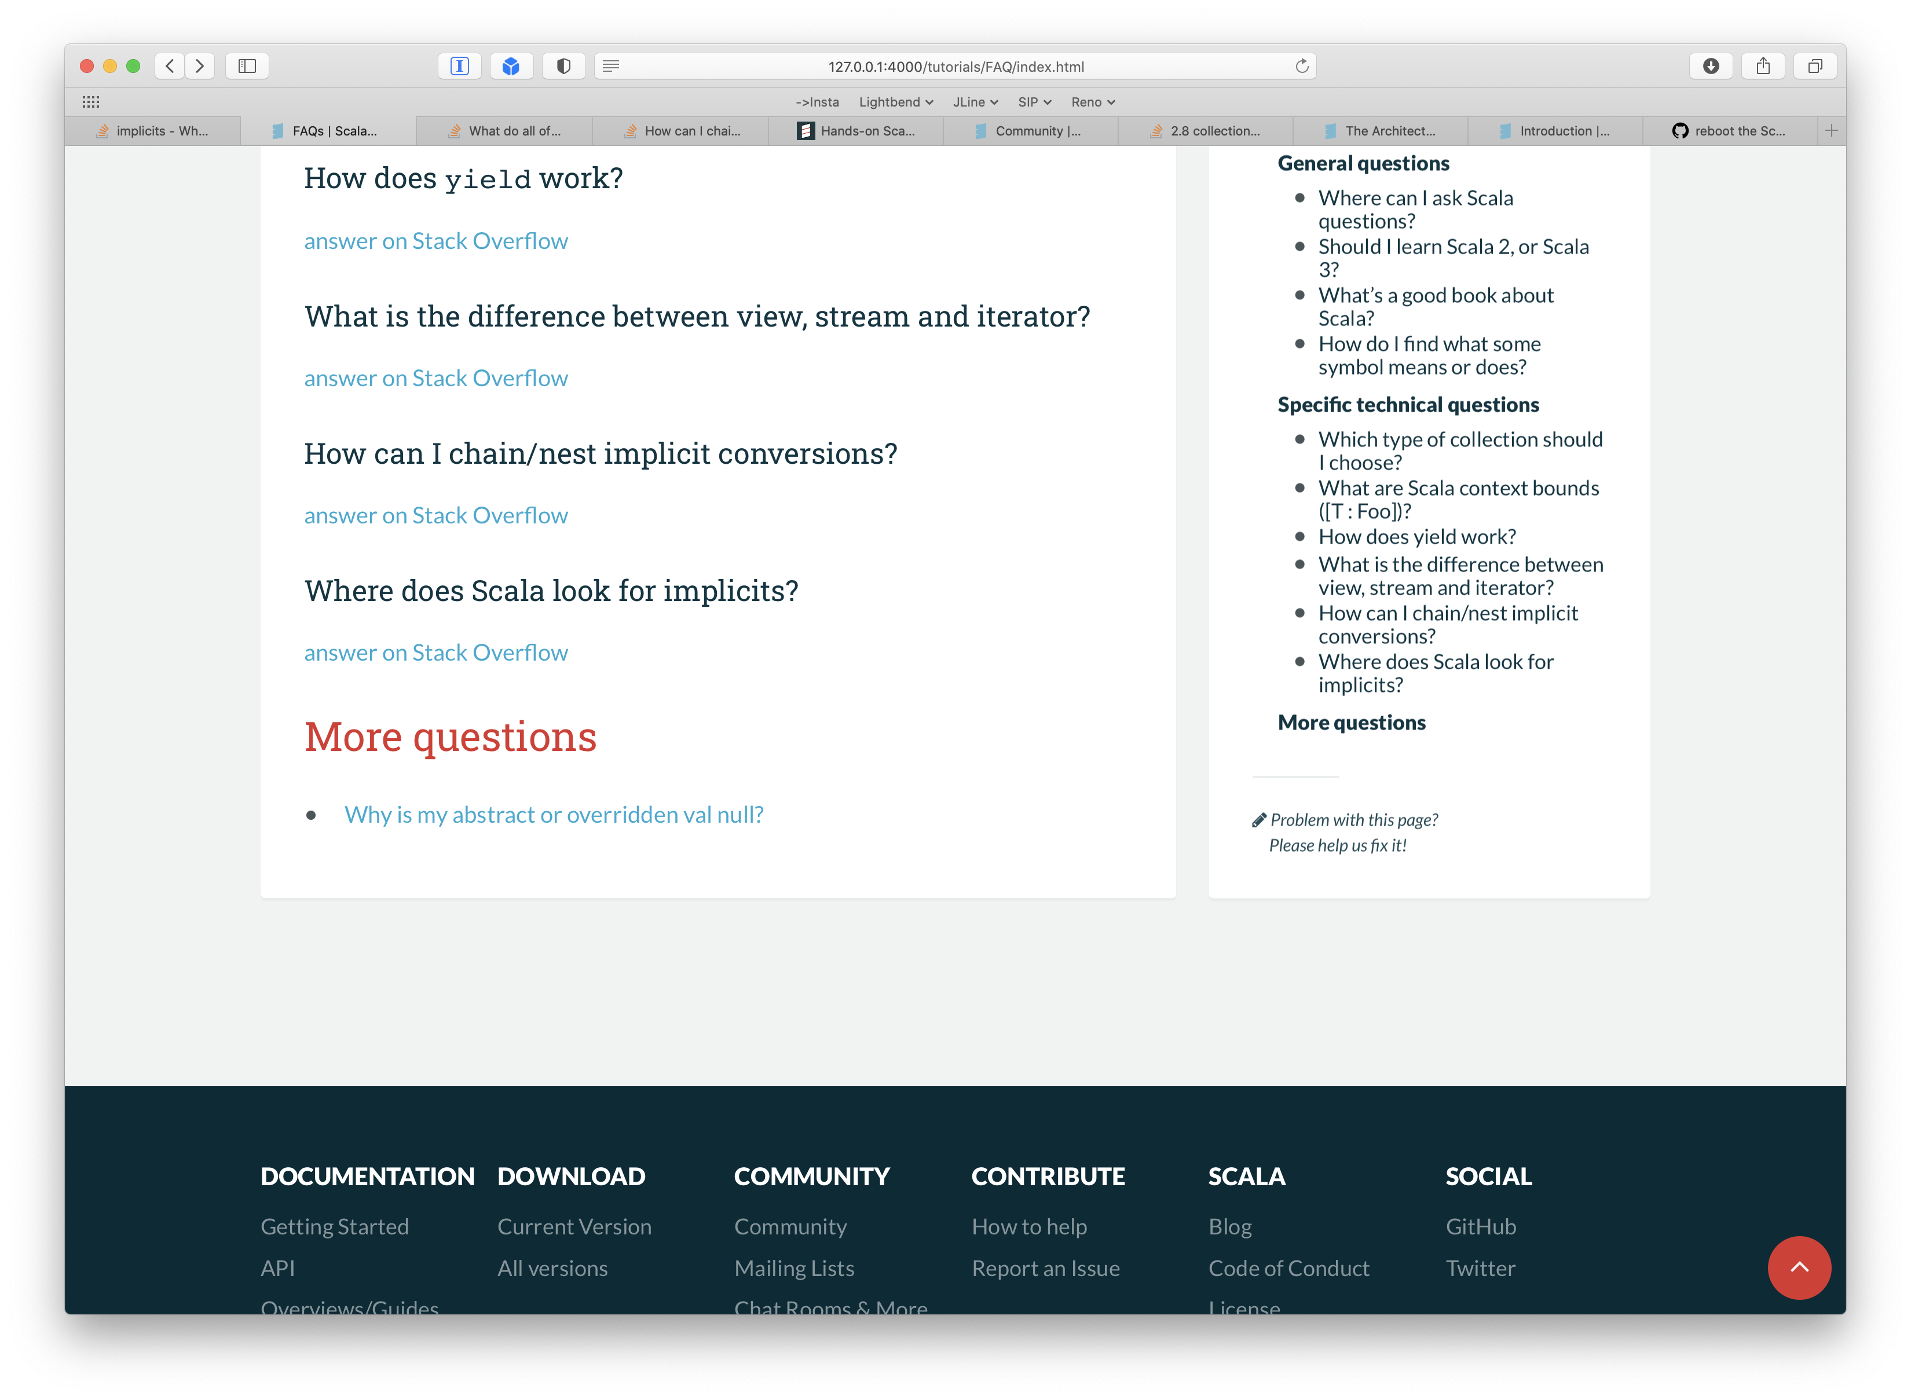Click the blue cube extension icon
This screenshot has width=1911, height=1400.
pos(511,66)
